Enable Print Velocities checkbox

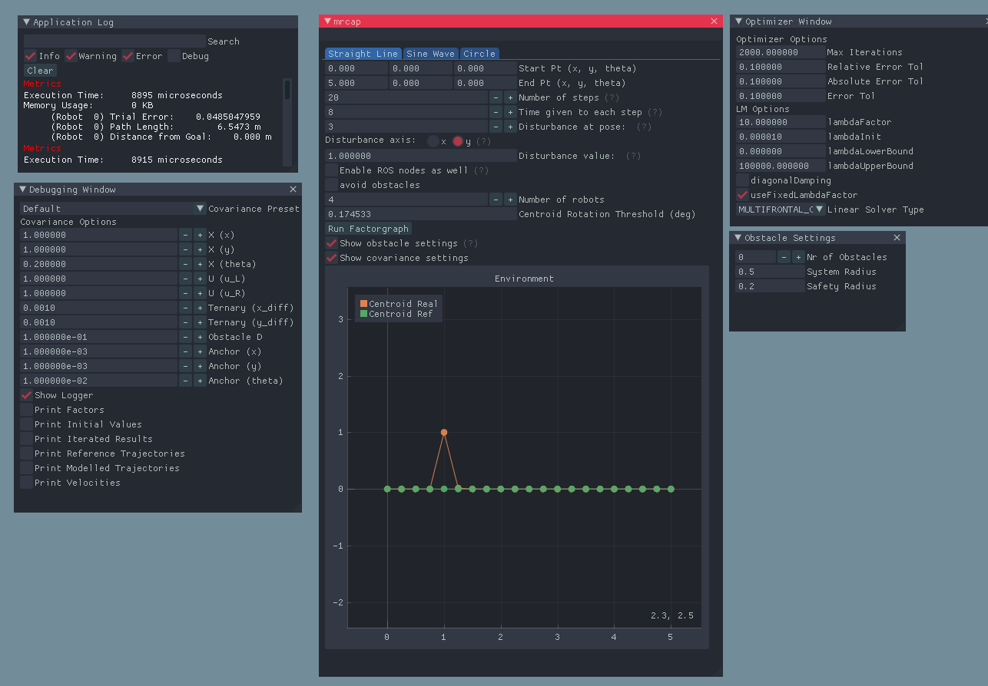pos(26,483)
